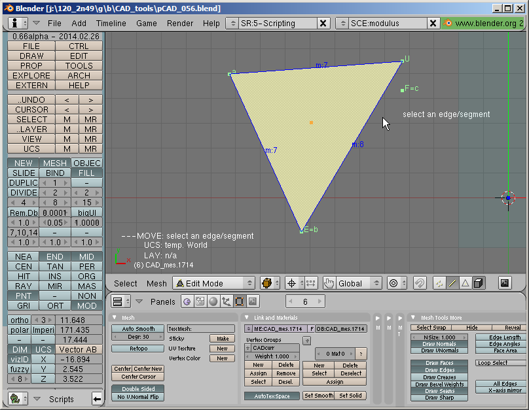Open the Global orientation dropdown
529x410 pixels.
(352, 283)
